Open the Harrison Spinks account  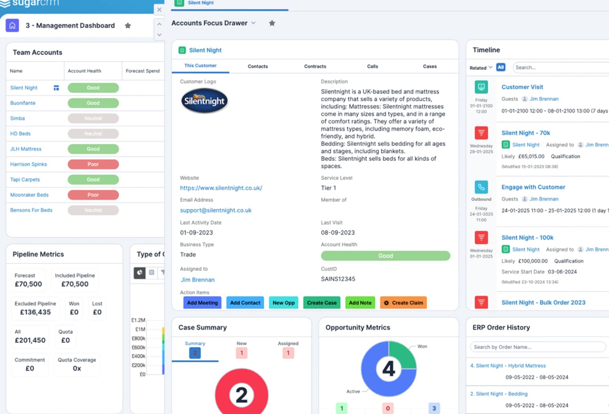(28, 164)
